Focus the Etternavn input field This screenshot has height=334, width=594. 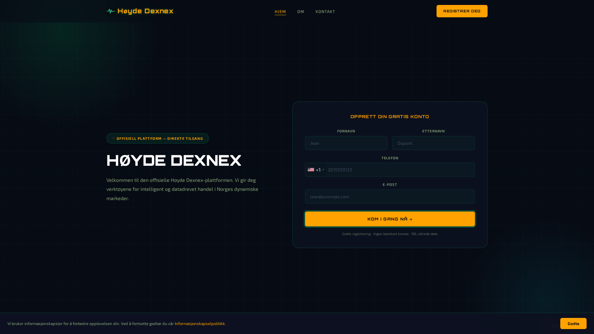click(433, 143)
